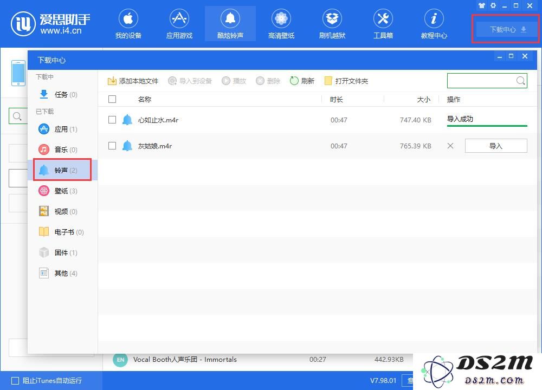
Task: Open the 我的设备 section
Action: click(x=128, y=23)
